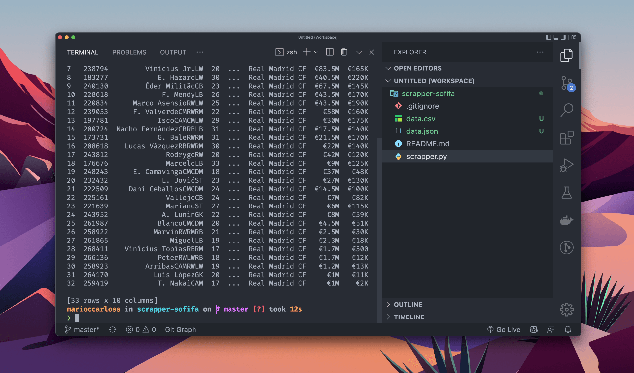Kill the terminal with trash icon
634x373 pixels.
pyautogui.click(x=344, y=52)
